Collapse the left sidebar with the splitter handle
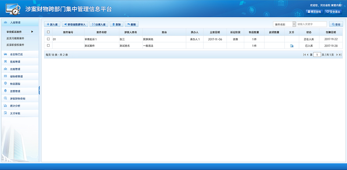This screenshot has height=170, width=347. 39,90
